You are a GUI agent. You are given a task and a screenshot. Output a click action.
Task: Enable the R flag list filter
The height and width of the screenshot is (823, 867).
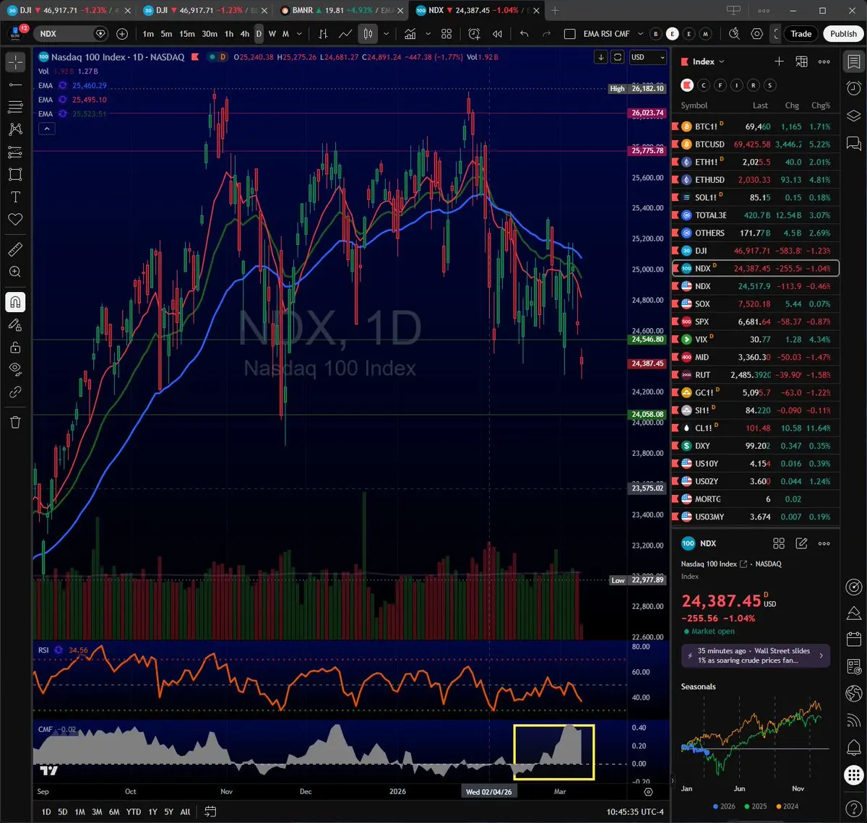click(754, 85)
